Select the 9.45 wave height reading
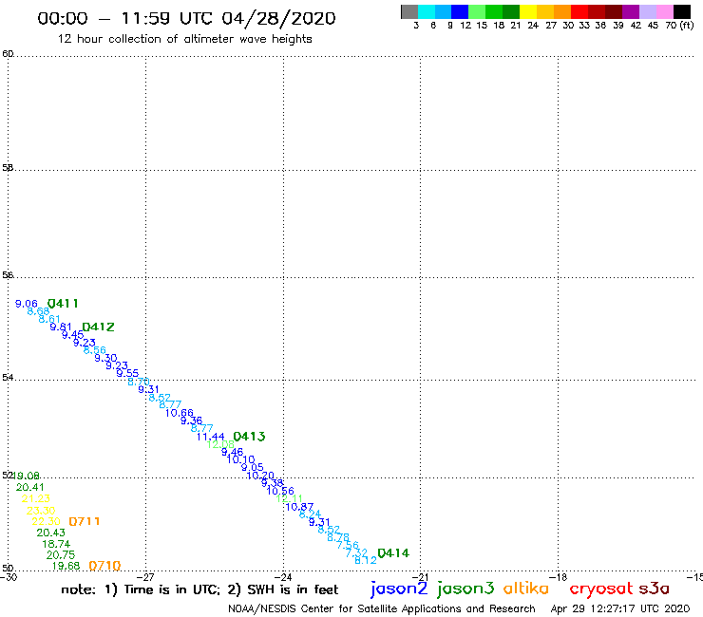703x617 pixels. 72,334
